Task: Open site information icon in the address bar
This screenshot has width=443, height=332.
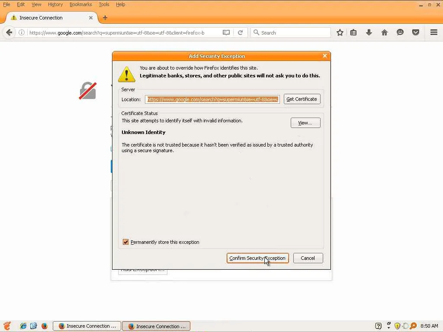Action: tap(22, 32)
